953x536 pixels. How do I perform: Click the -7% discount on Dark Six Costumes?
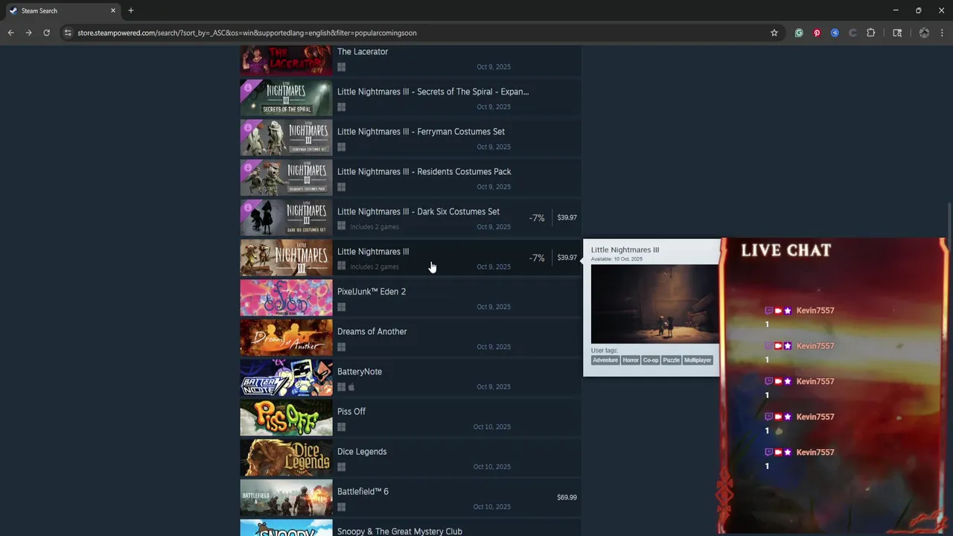537,218
